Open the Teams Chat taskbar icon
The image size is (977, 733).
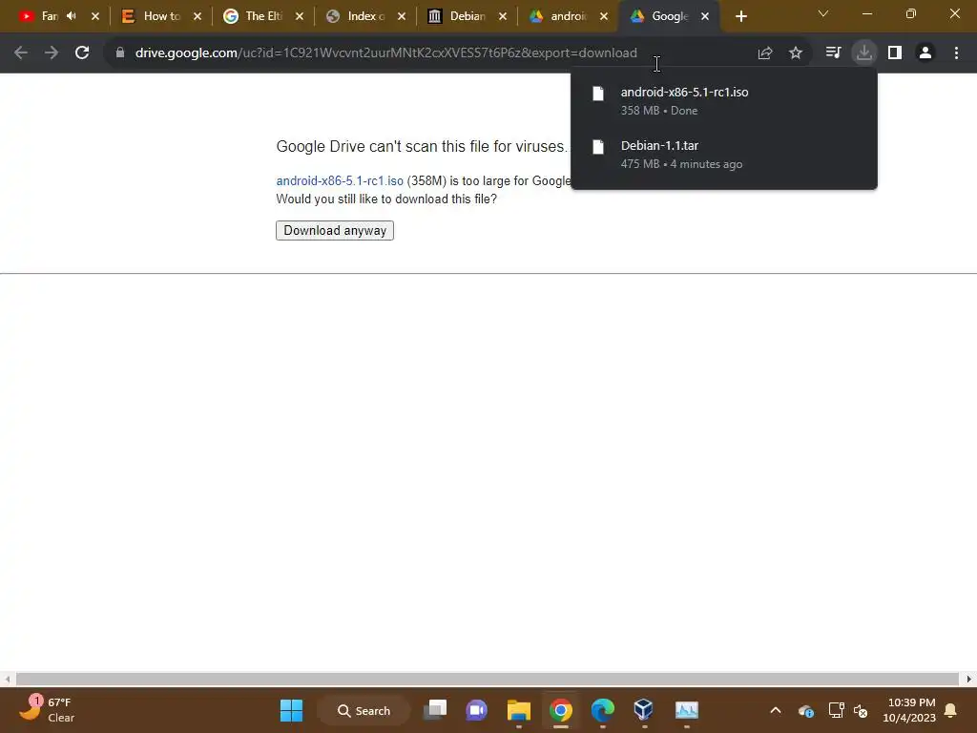point(477,710)
